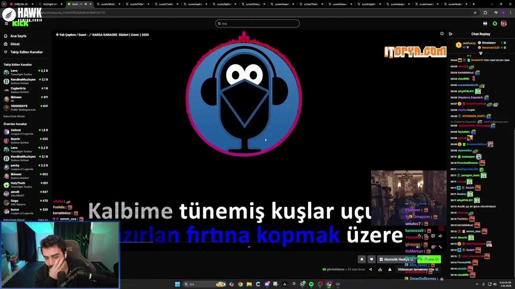Share the clip via share icon
The width and height of the screenshot is (515, 289).
(371, 269)
